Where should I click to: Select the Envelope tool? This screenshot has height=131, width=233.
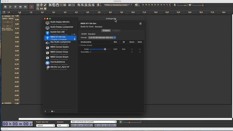(42, 5)
